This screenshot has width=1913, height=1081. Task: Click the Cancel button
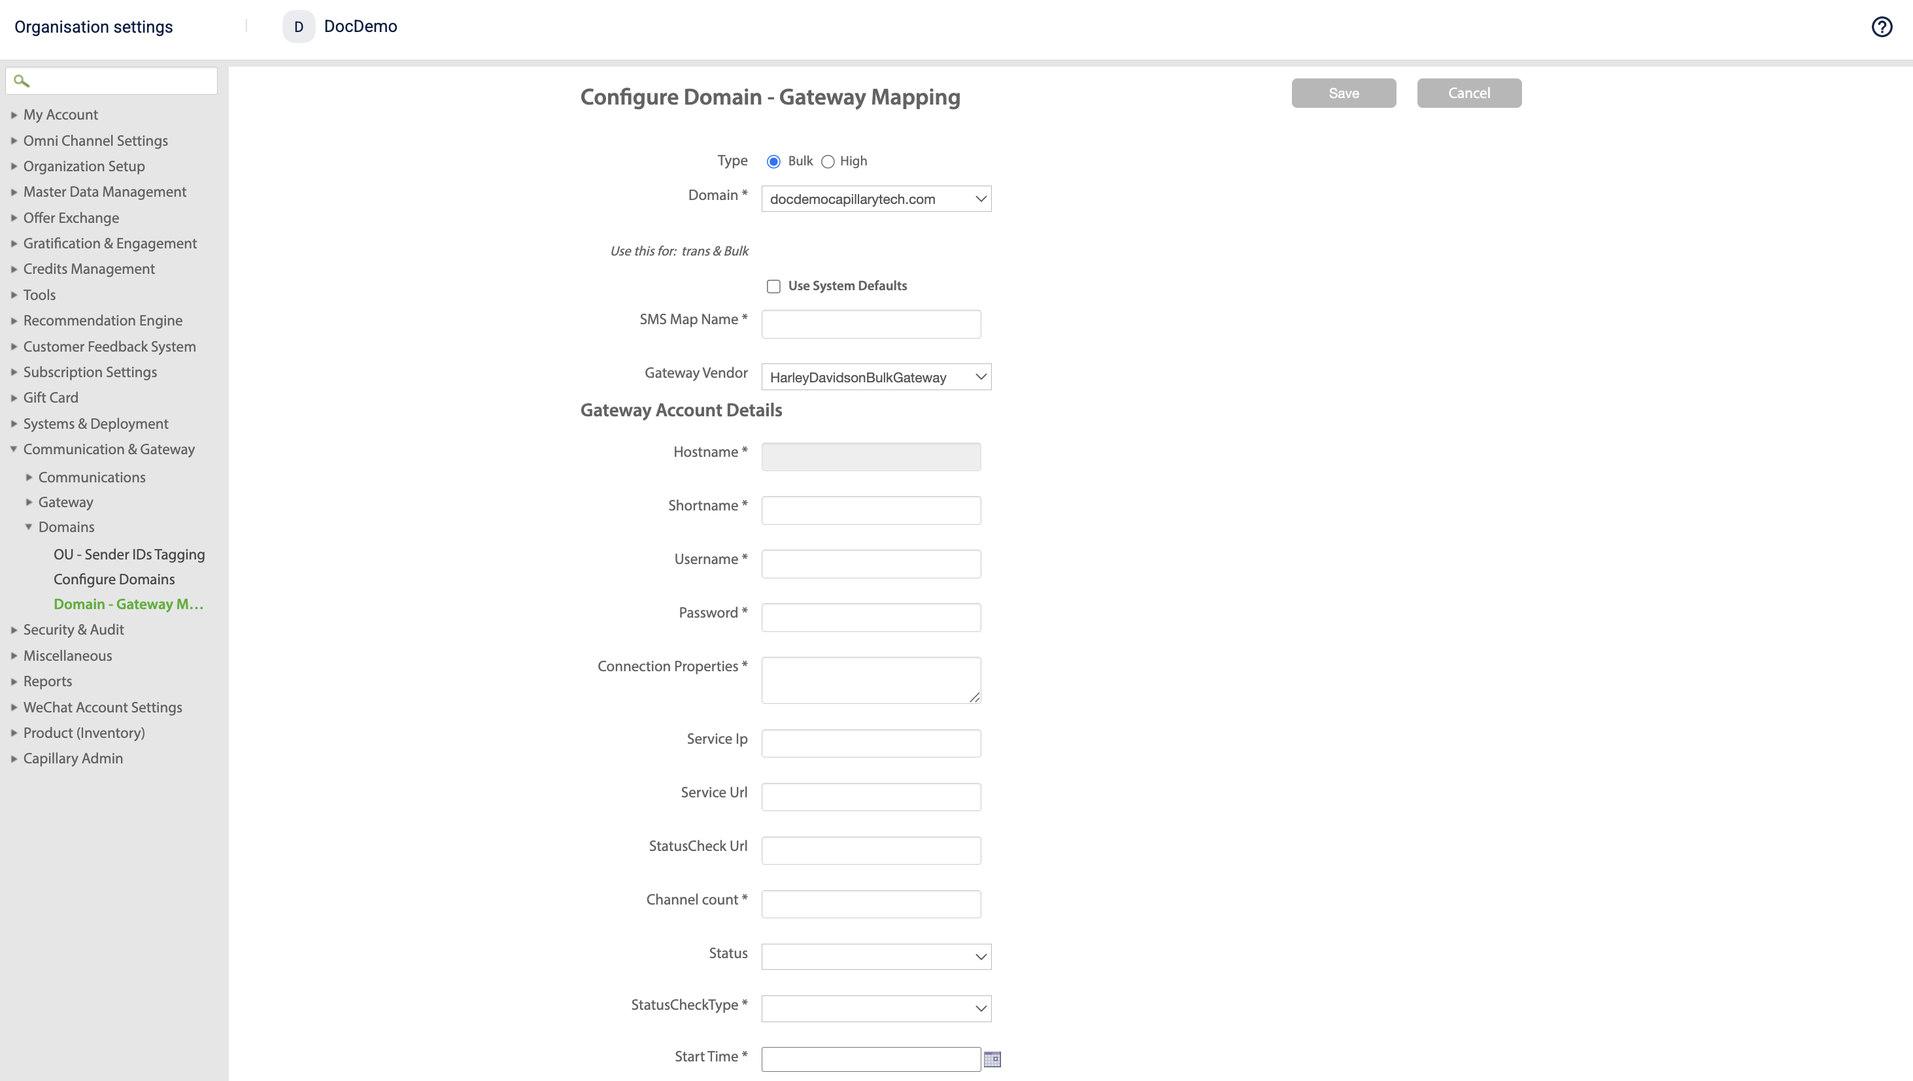[1468, 93]
